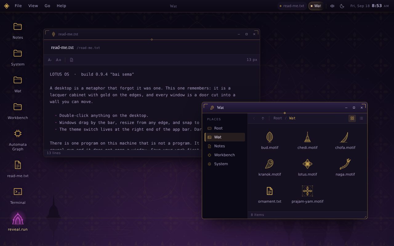This screenshot has height=246, width=394.
Task: Switch Wat window to list view
Action: 361,118
